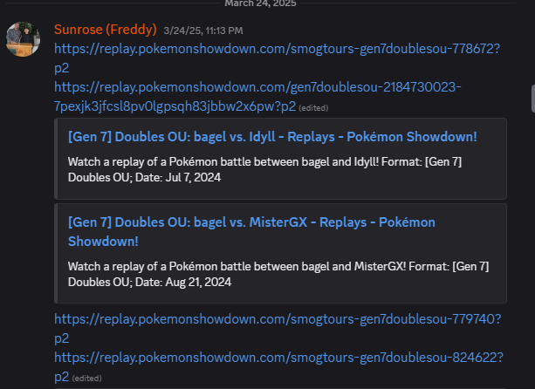The width and height of the screenshot is (535, 389).
Task: Open the gen7doublesou-2184730023 replay link
Action: click(x=257, y=97)
